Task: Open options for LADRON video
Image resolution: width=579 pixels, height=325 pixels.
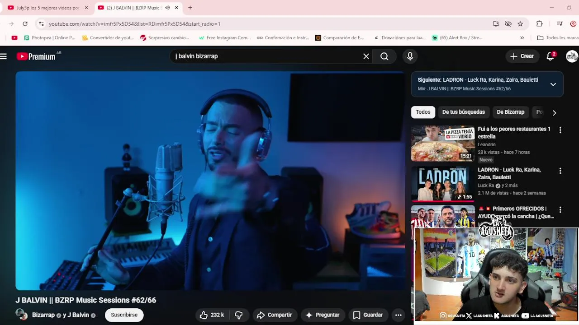Action: tap(560, 171)
